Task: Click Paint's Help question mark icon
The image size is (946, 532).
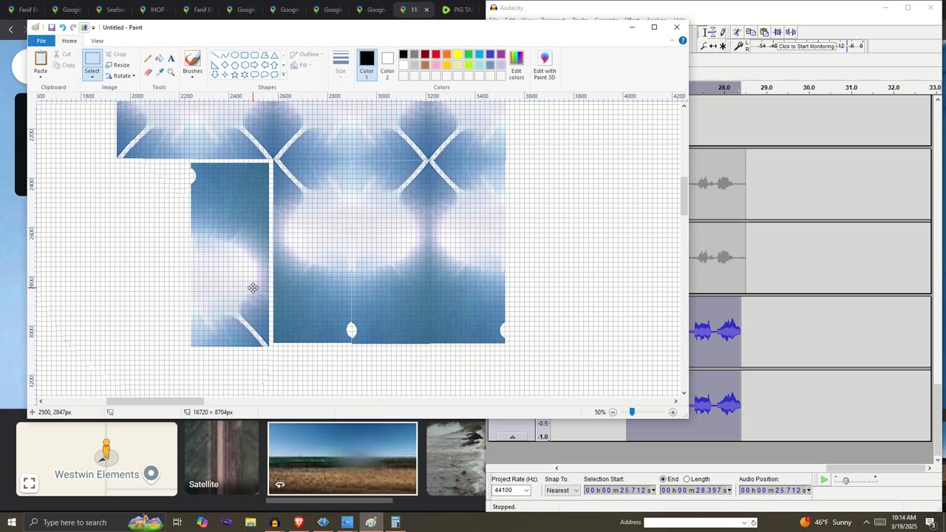Action: tap(683, 41)
